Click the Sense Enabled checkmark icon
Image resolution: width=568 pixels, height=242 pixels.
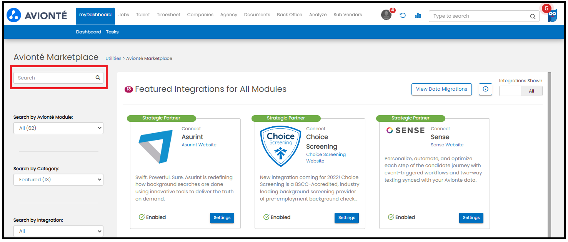[x=391, y=217]
